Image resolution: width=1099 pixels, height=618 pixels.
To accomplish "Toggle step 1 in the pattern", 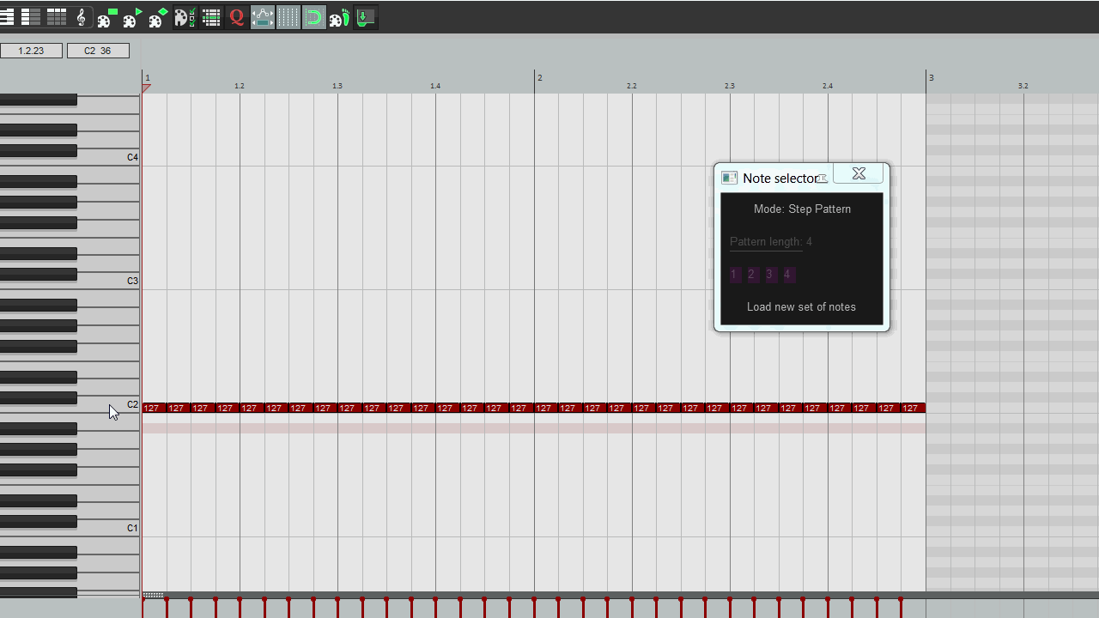I will coord(734,275).
